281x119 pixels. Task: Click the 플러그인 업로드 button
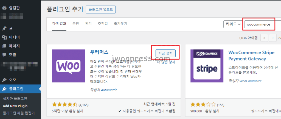pos(101,9)
